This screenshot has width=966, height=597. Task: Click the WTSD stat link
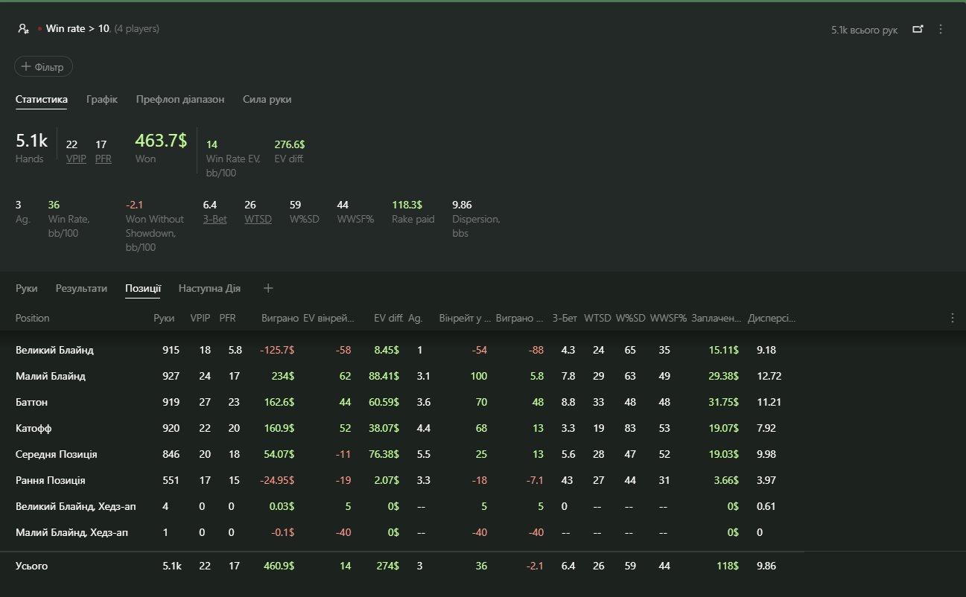pyautogui.click(x=258, y=219)
